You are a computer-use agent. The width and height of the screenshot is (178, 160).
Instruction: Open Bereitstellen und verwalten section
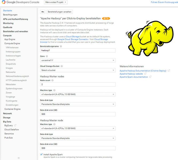pyautogui.click(x=16, y=31)
